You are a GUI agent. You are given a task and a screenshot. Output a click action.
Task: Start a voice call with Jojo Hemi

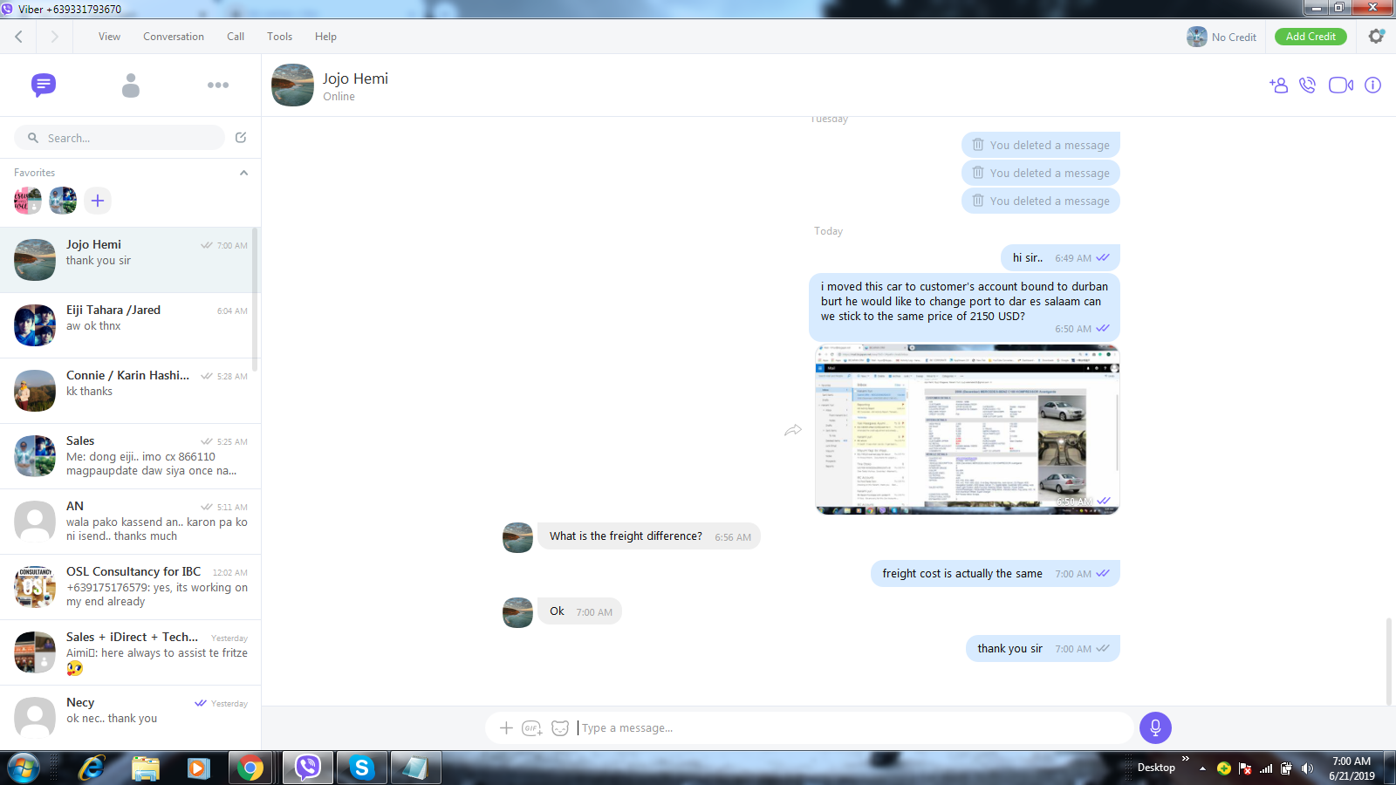tap(1307, 85)
